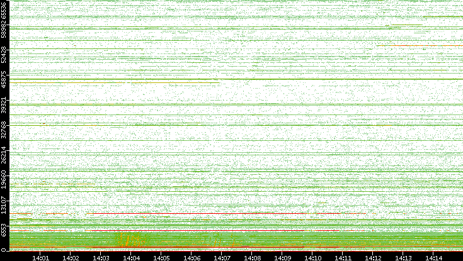The width and height of the screenshot is (463, 261).
Task: Select the 14:02 tick label
Action: click(x=71, y=258)
